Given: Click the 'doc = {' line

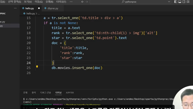Looking at the screenshot, I should point(59,43).
